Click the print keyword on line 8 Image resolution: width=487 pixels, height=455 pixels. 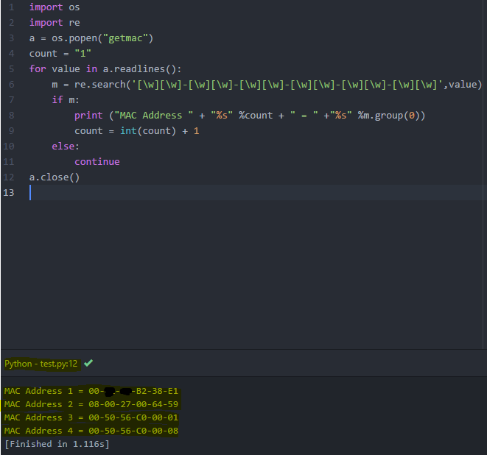(x=88, y=115)
